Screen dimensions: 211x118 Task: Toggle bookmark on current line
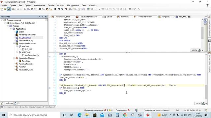coord(55,9)
